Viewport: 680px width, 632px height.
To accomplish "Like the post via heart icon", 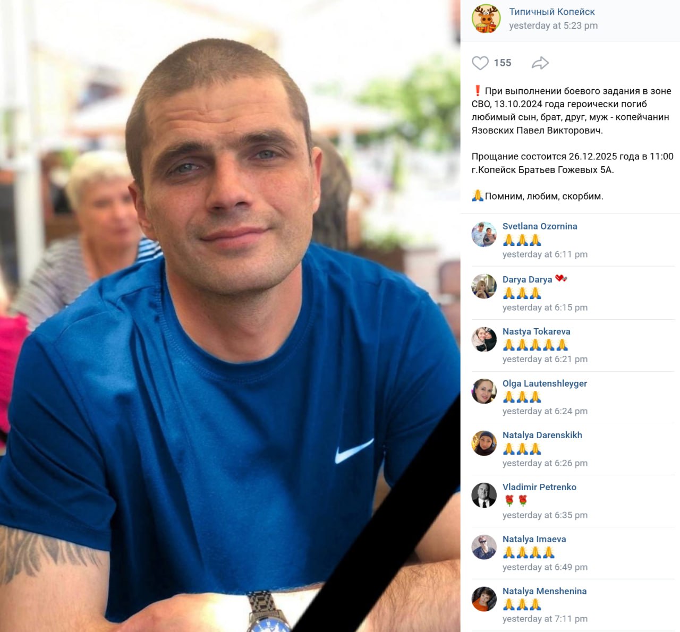I will click(x=480, y=63).
